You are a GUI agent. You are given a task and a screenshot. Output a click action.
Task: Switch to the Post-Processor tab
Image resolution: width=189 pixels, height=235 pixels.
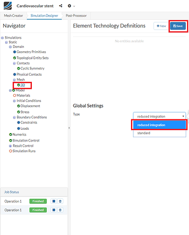(x=76, y=16)
